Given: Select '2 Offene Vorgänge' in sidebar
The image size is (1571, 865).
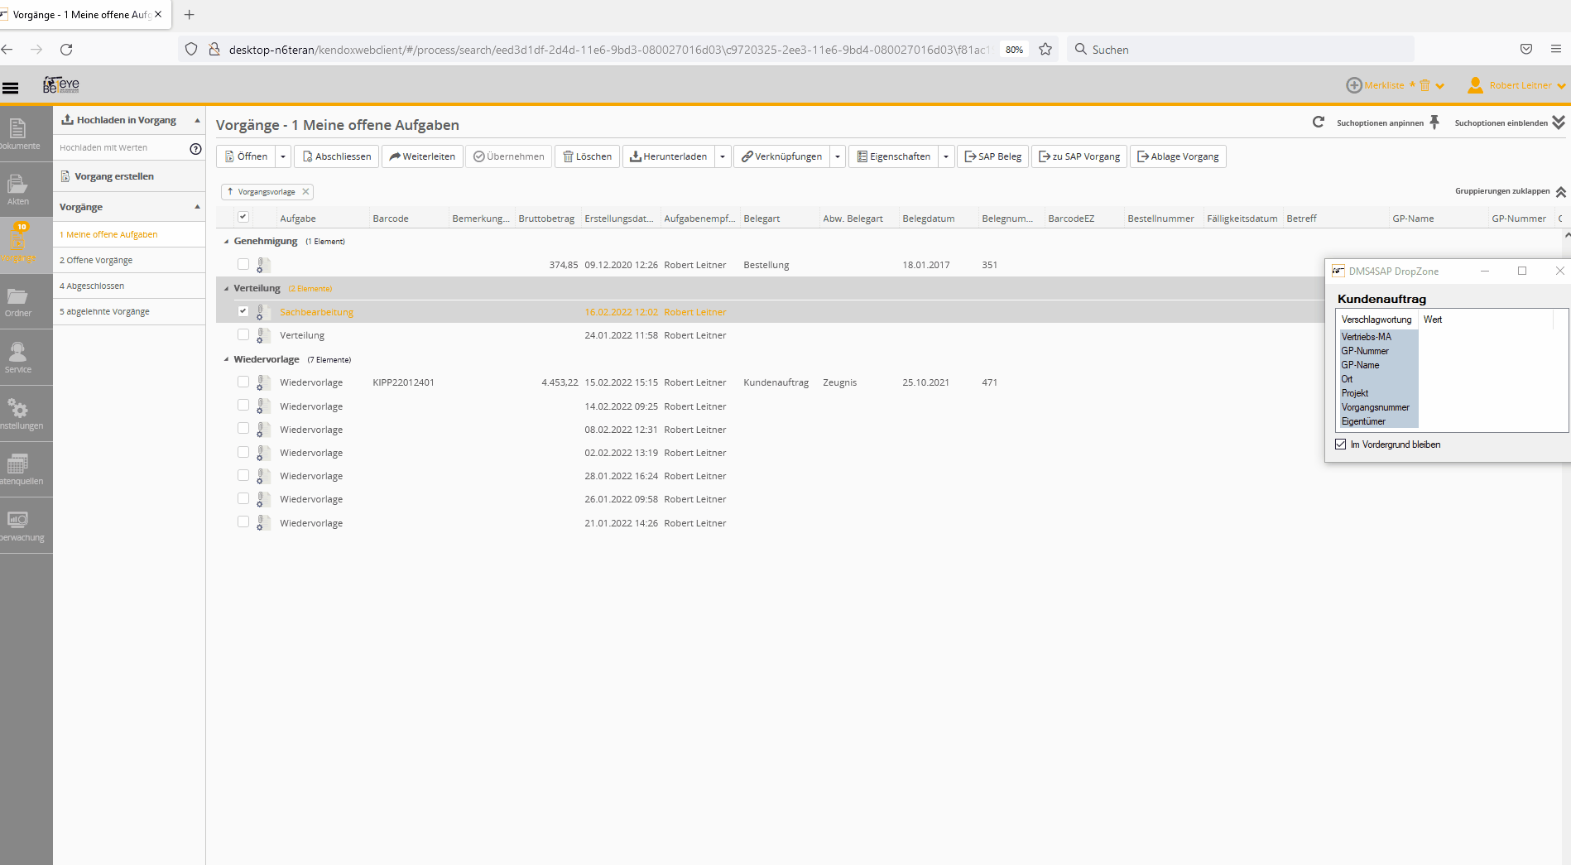Looking at the screenshot, I should pyautogui.click(x=96, y=261).
